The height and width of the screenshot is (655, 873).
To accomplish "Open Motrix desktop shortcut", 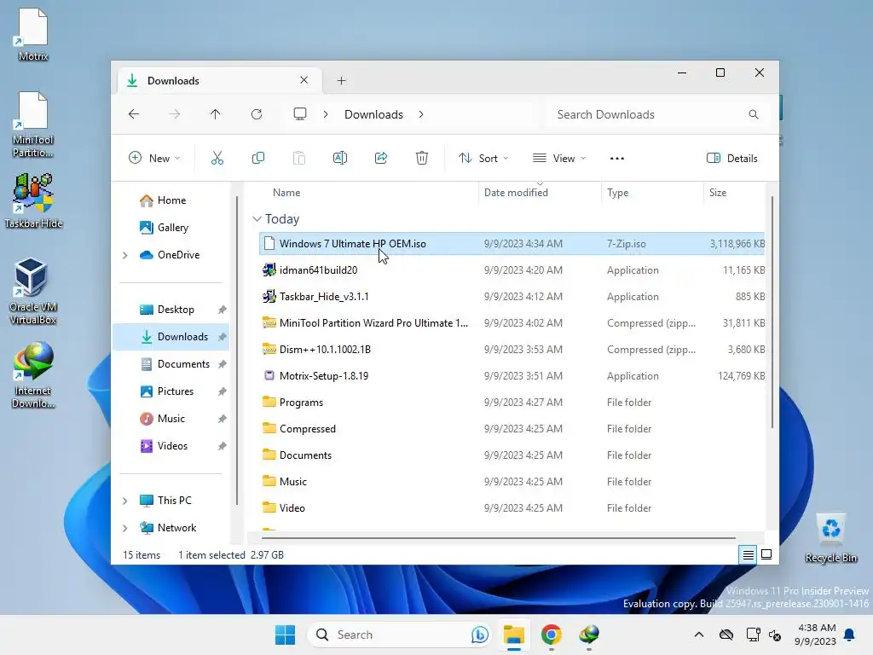I will [x=33, y=33].
